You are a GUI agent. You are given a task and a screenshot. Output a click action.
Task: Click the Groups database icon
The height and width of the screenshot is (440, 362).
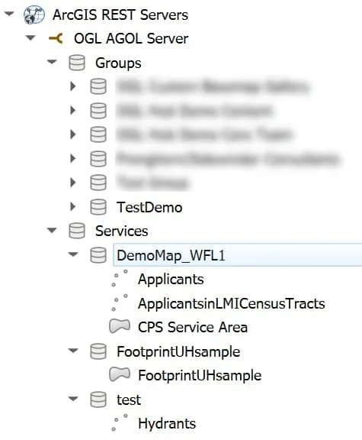(77, 63)
